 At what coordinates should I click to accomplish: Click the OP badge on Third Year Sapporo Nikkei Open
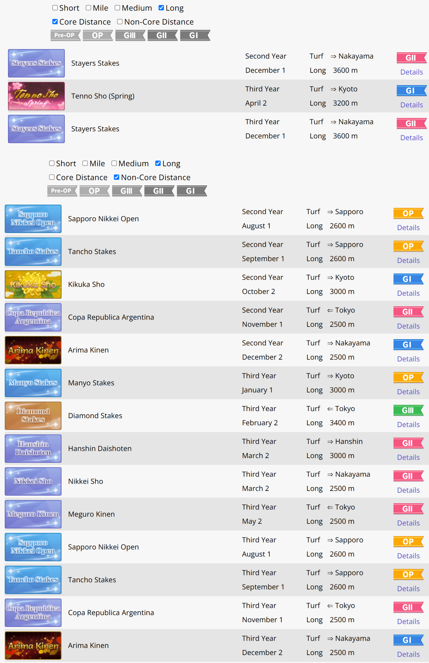(x=408, y=542)
